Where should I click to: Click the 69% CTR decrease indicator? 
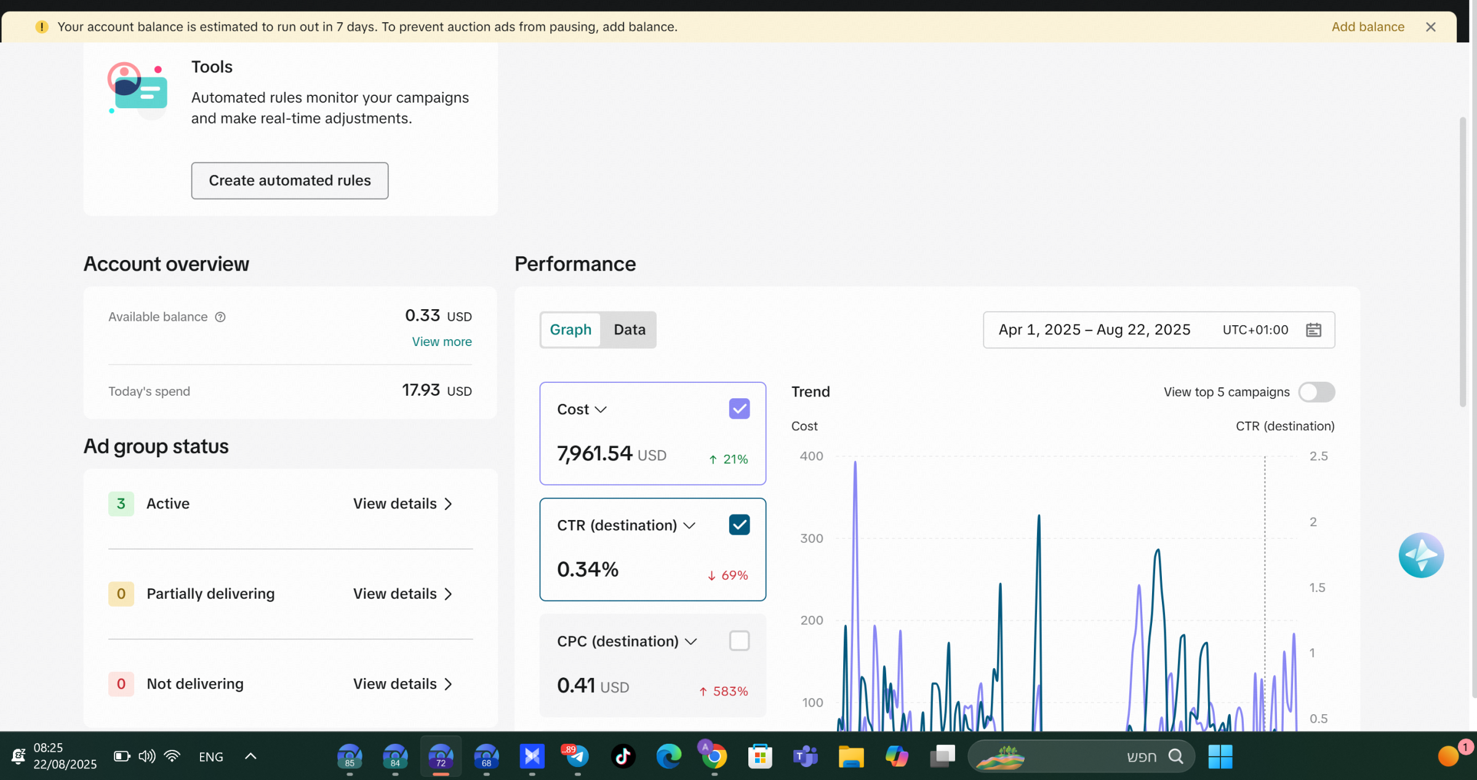(x=728, y=576)
